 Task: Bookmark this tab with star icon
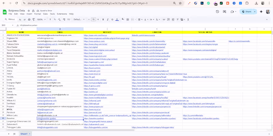pos(181,3)
